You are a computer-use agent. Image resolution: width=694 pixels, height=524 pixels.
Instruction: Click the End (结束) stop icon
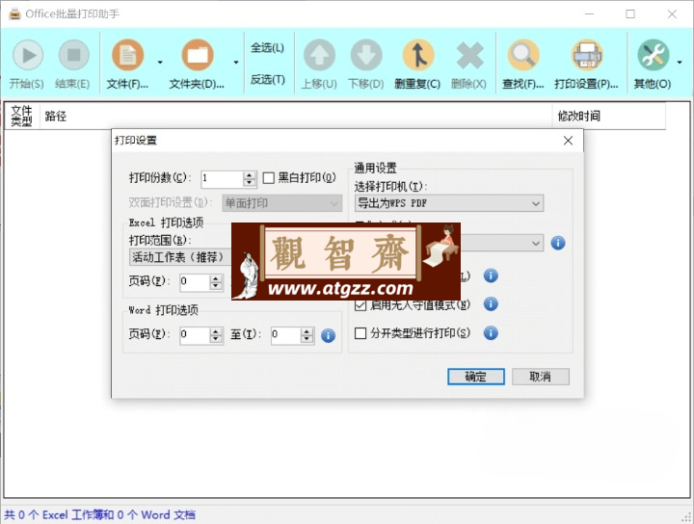73,55
